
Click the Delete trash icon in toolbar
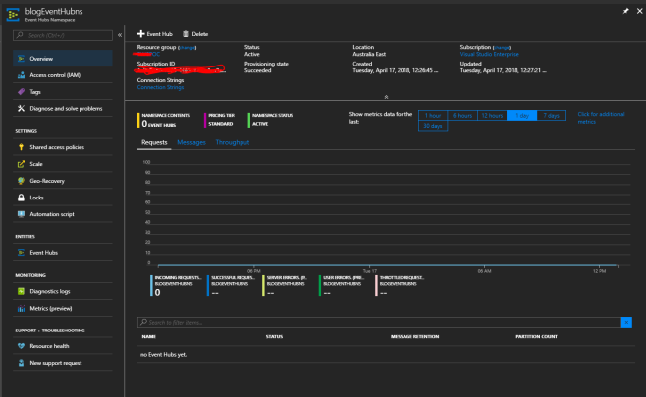coord(186,34)
